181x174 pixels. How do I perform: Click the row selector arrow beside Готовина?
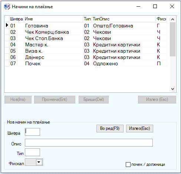click(x=7, y=25)
